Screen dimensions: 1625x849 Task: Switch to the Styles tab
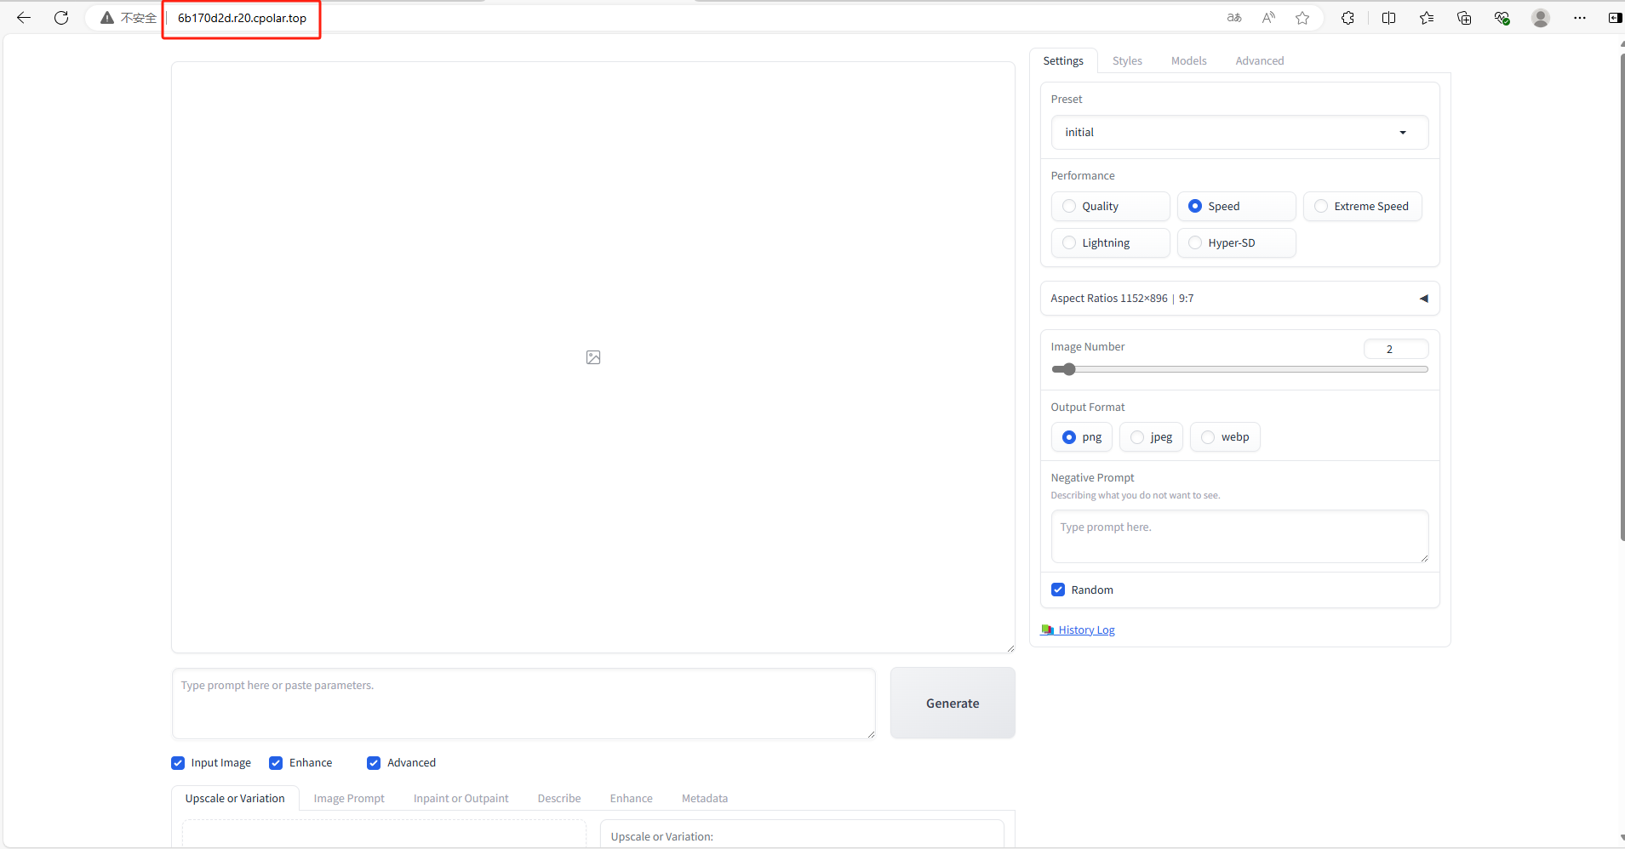(1127, 61)
